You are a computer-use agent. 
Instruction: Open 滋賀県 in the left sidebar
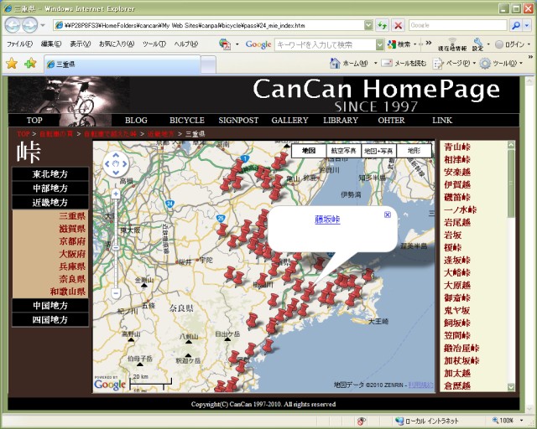[x=72, y=229]
